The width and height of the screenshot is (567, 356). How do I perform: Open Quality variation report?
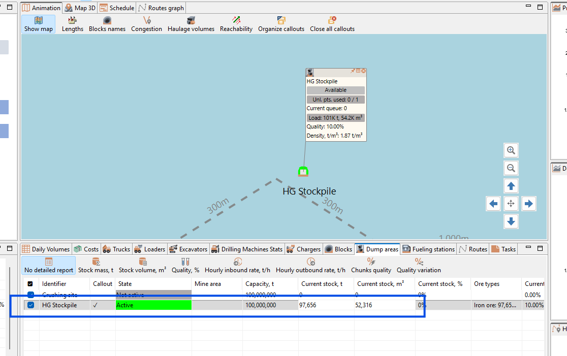(419, 265)
